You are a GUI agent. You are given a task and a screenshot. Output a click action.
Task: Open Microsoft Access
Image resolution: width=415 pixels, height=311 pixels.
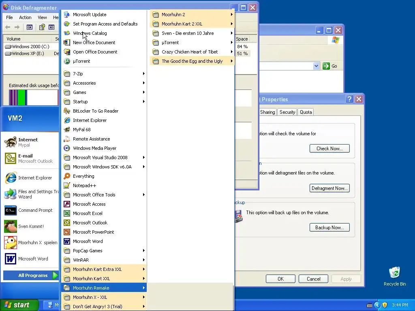(104, 204)
